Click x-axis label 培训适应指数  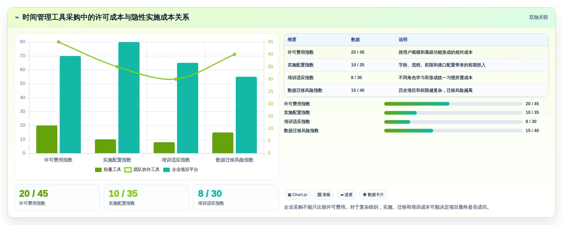click(176, 160)
